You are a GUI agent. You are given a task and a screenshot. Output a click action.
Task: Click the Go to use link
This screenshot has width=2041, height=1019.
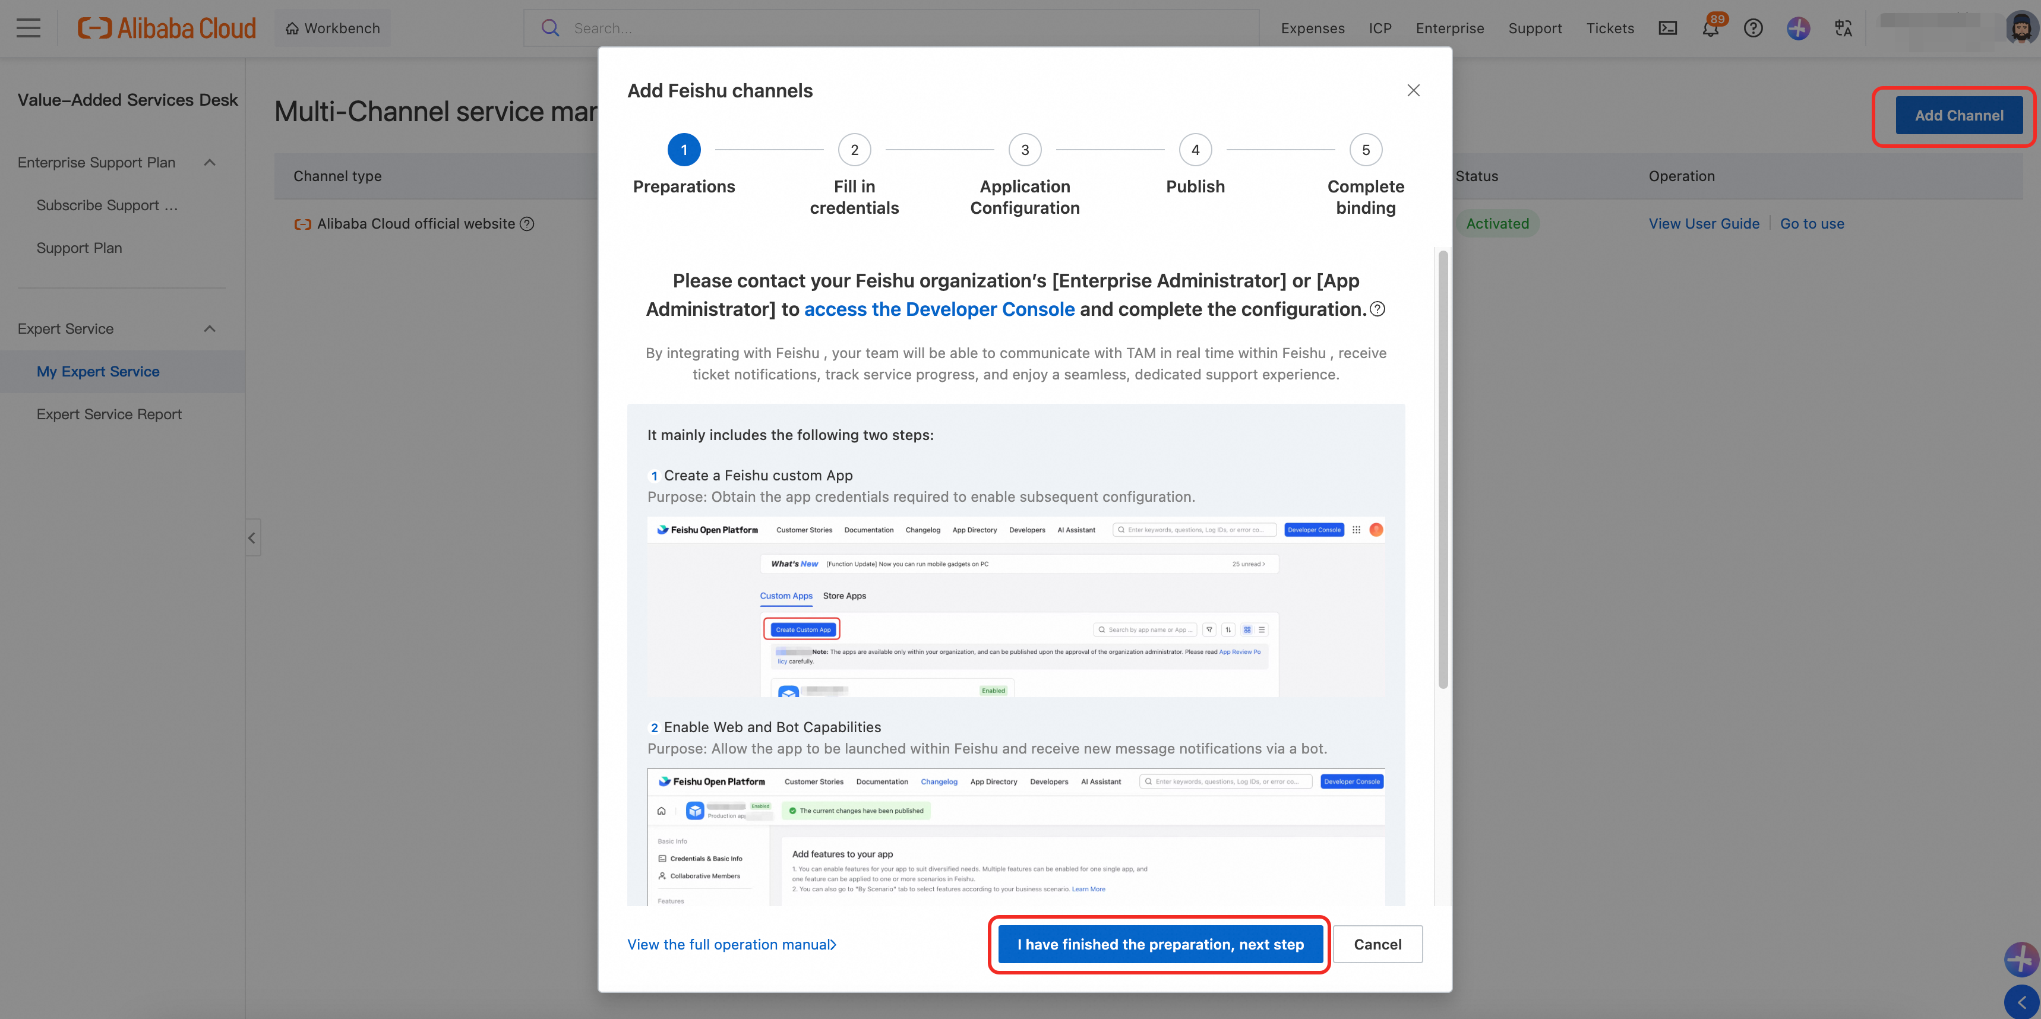tap(1812, 224)
